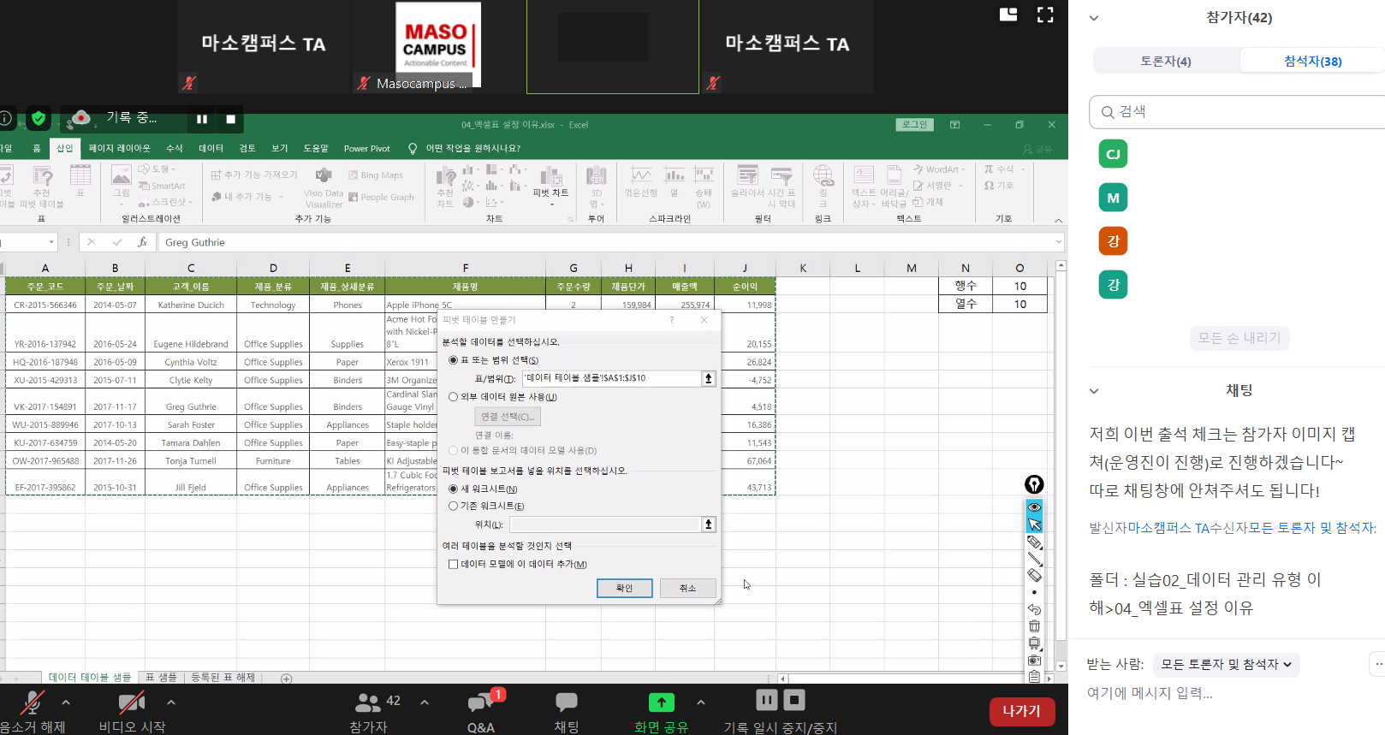
Task: Unmute the microphone in Zoom toolbar
Action: [x=33, y=702]
